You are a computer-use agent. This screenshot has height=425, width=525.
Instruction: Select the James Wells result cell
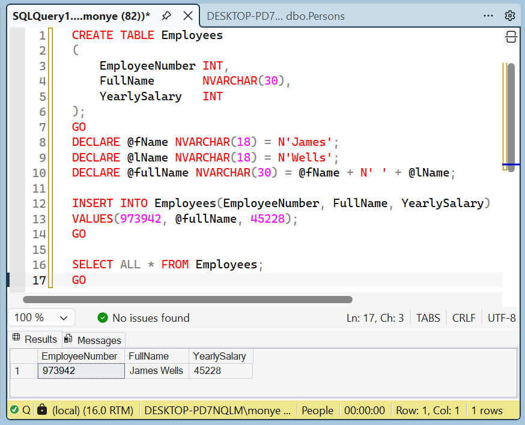tap(157, 371)
